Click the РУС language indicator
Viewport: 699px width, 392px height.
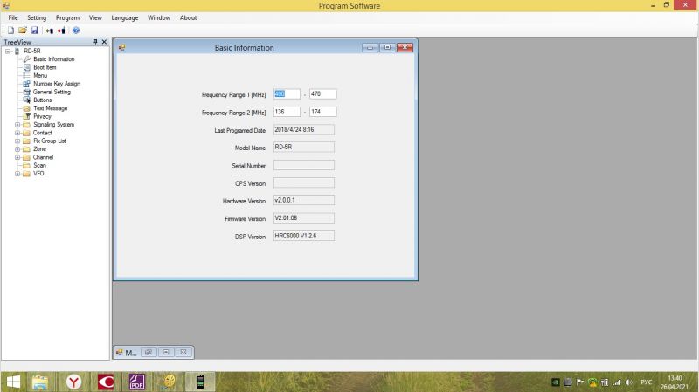(646, 382)
